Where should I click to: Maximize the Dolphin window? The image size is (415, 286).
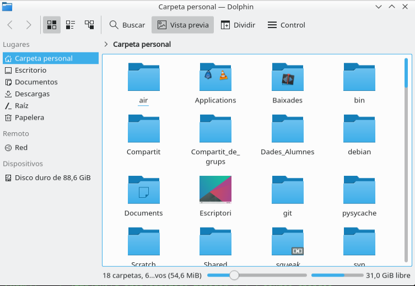point(392,7)
